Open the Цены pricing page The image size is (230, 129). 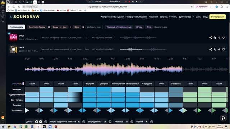198,17
